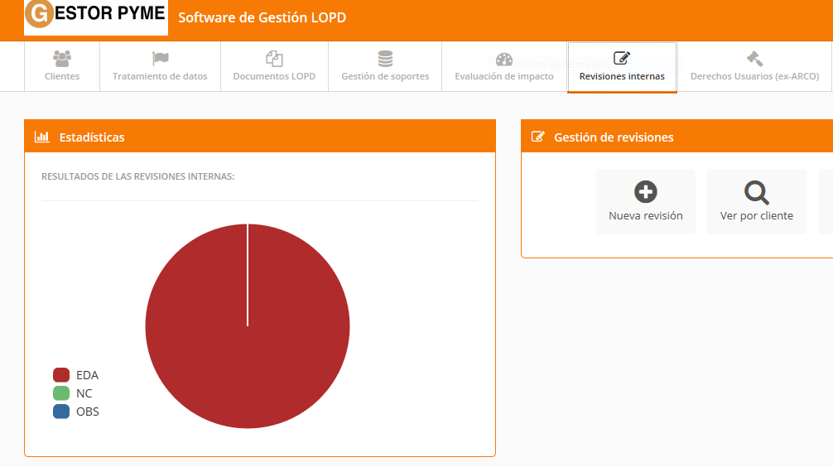Viewport: 833px width, 467px height.
Task: Click the NC legend label
Action: pyautogui.click(x=84, y=393)
